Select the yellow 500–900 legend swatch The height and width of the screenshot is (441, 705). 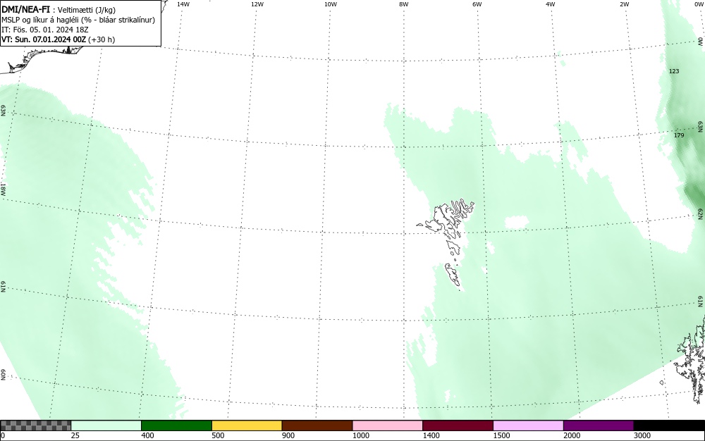[247, 426]
